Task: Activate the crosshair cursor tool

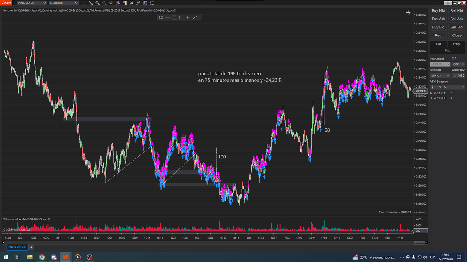Action: [111, 3]
